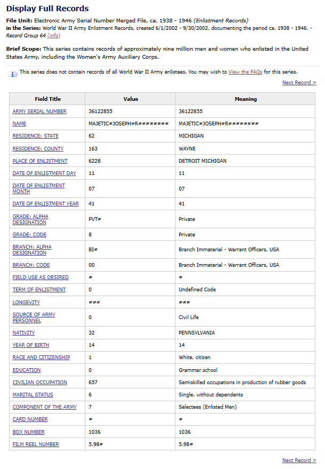The height and width of the screenshot is (469, 325).
Task: Go to Next Record at the top
Action: coord(299,83)
